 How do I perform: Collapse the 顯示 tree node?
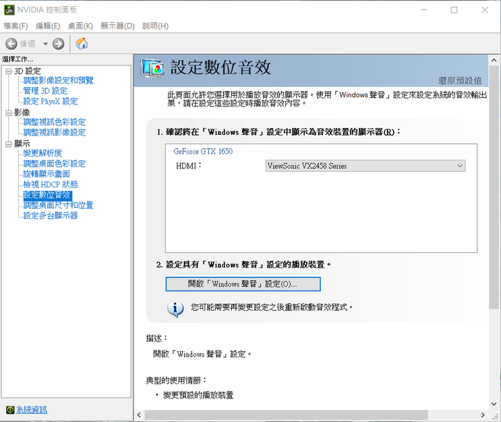click(x=8, y=144)
